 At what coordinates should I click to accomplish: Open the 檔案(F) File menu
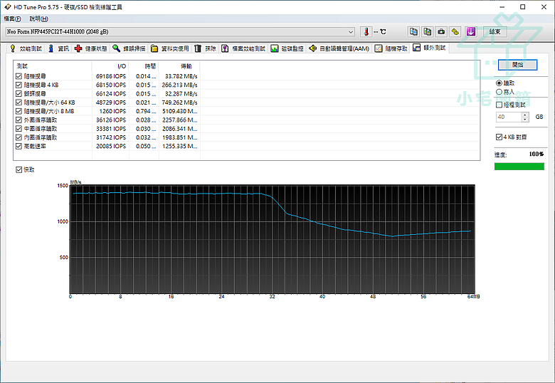(x=12, y=19)
